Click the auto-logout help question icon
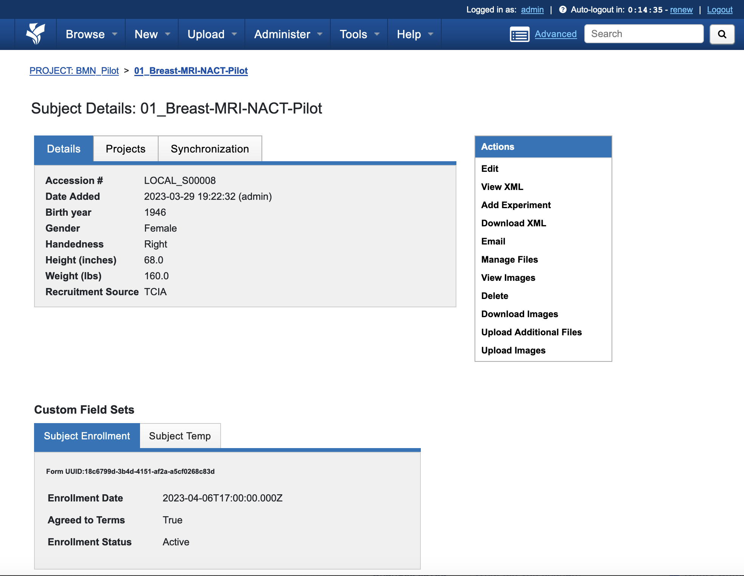This screenshot has width=744, height=576. tap(563, 10)
